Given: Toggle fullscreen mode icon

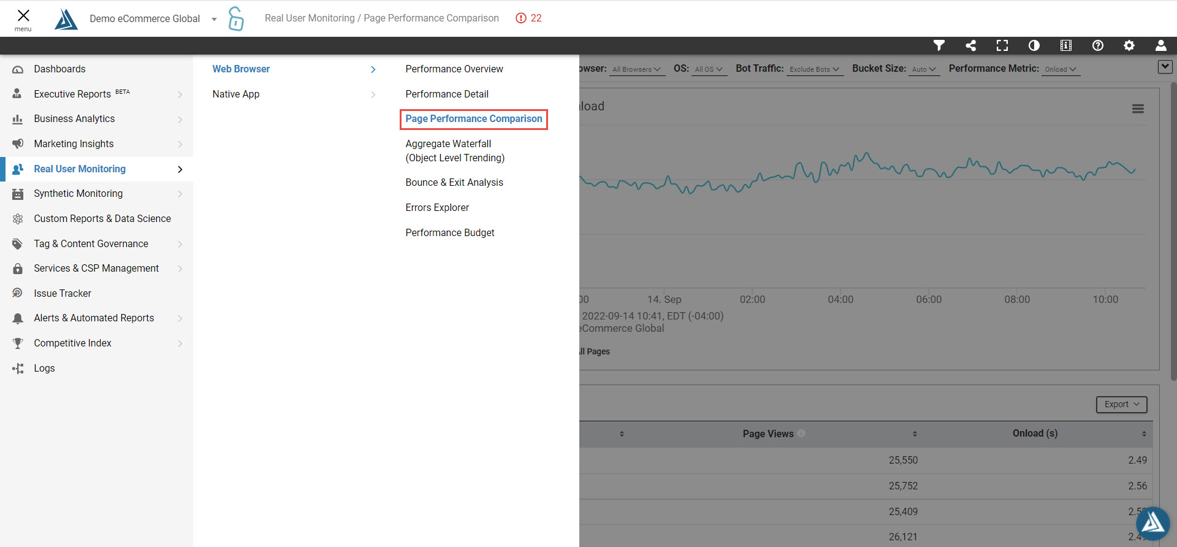Looking at the screenshot, I should [x=1002, y=45].
